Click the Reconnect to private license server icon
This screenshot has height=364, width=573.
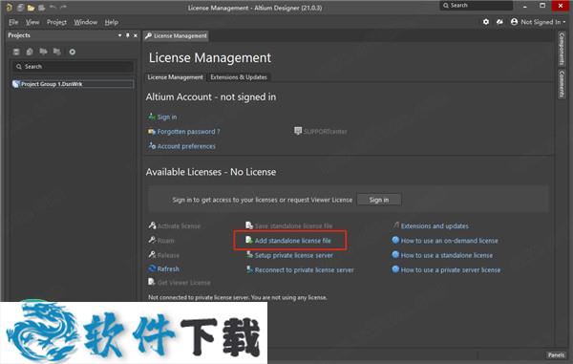[249, 269]
